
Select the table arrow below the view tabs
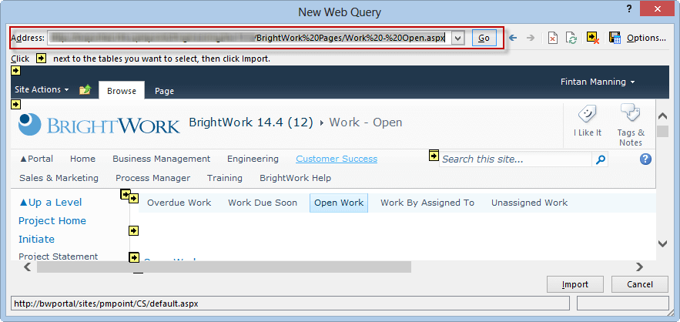(133, 230)
